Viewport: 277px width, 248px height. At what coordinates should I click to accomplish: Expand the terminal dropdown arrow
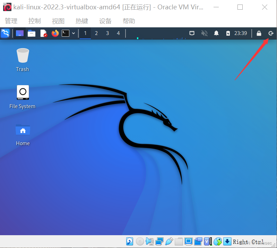point(73,33)
